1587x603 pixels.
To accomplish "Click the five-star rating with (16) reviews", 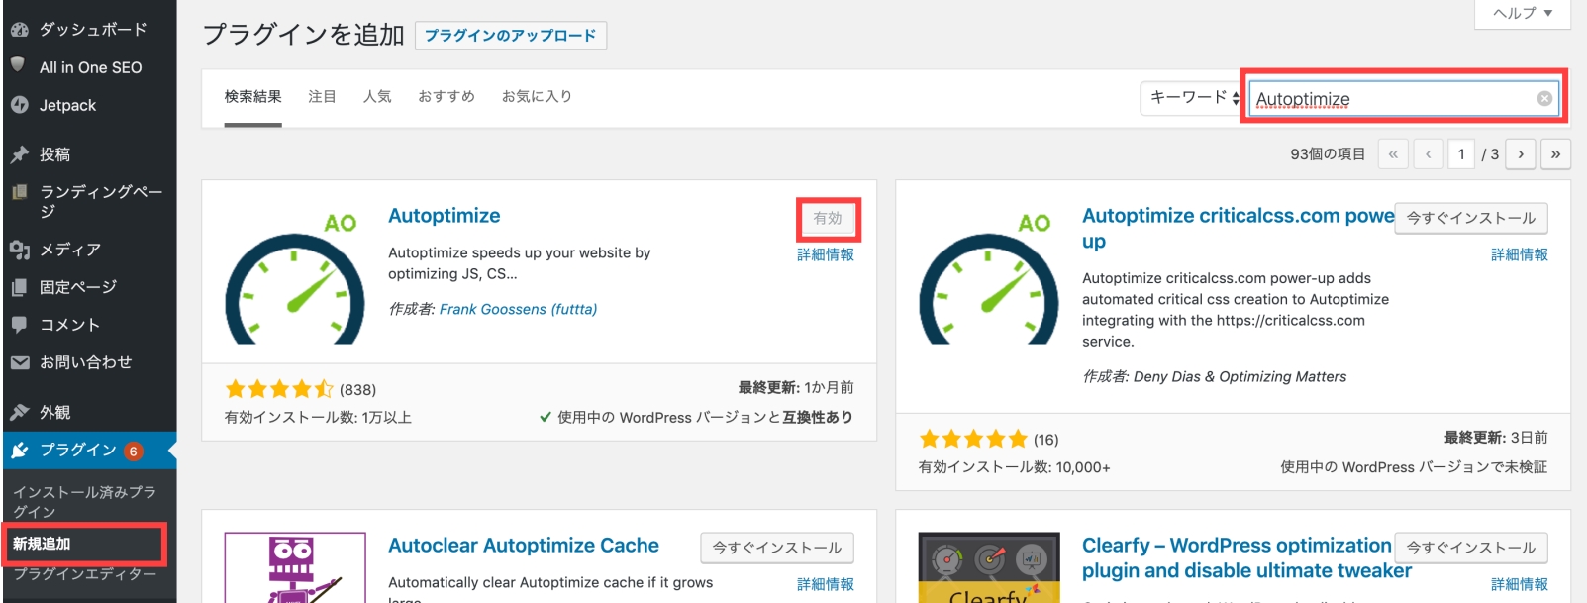I will click(x=974, y=439).
